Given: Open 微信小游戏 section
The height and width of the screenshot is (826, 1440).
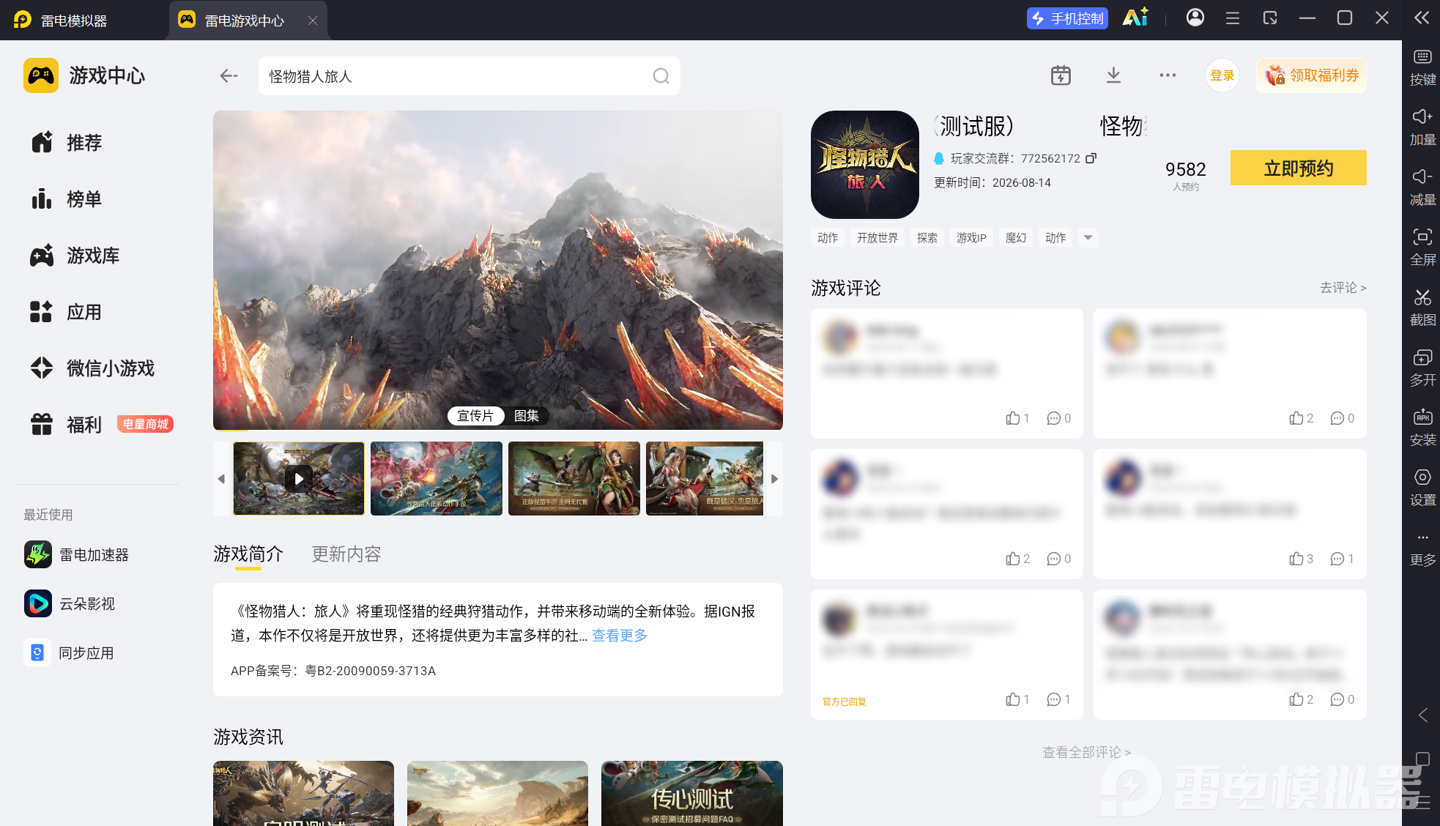Looking at the screenshot, I should pyautogui.click(x=92, y=368).
